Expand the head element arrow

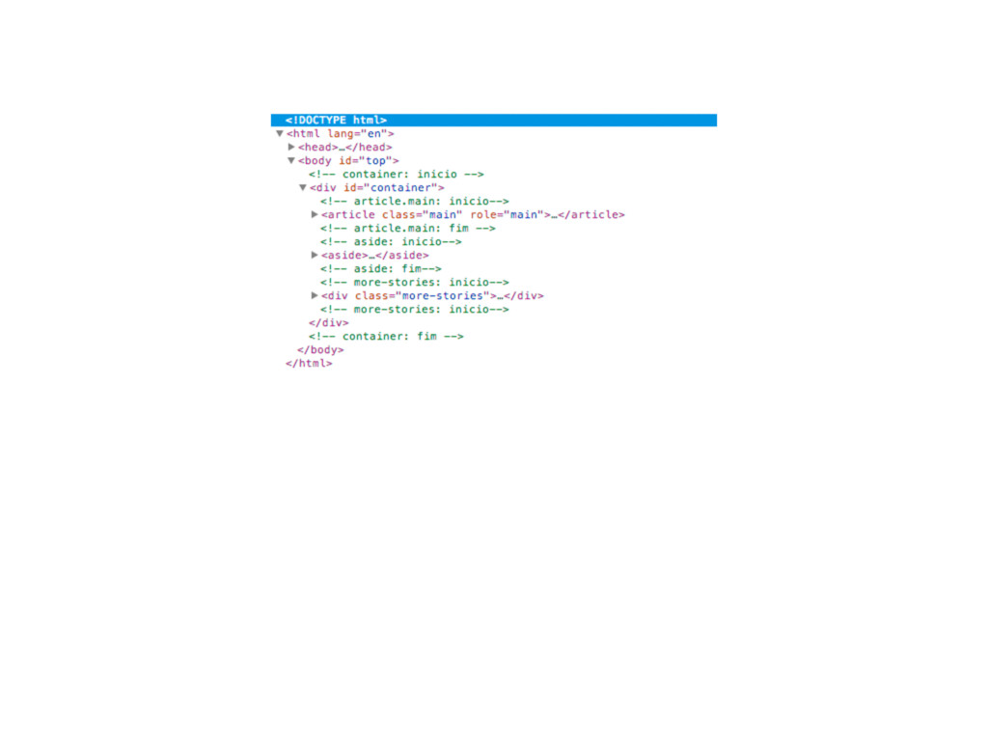tap(291, 147)
